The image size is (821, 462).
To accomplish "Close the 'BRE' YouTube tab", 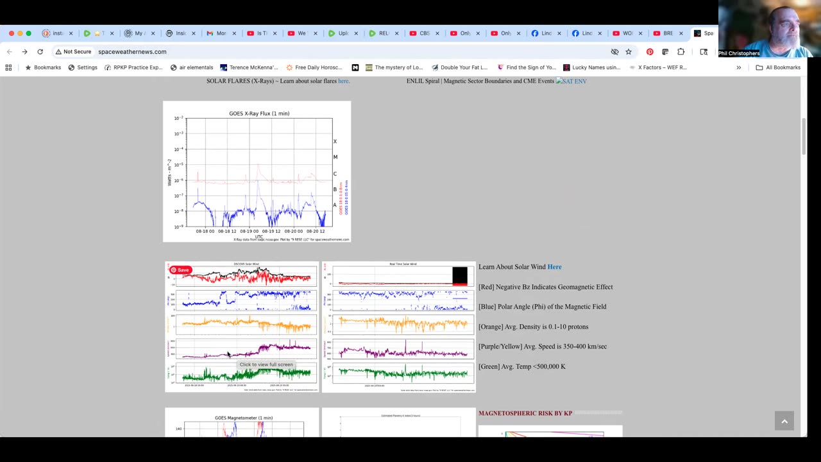I will (x=681, y=33).
